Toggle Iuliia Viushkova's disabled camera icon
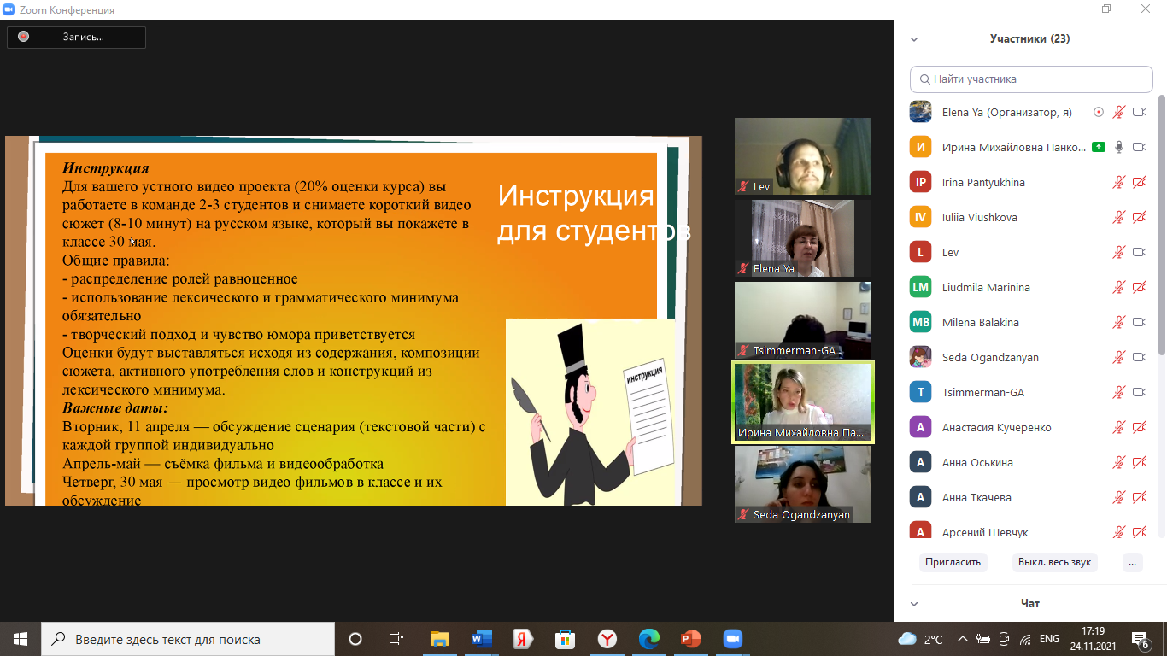The image size is (1167, 656). (1139, 217)
